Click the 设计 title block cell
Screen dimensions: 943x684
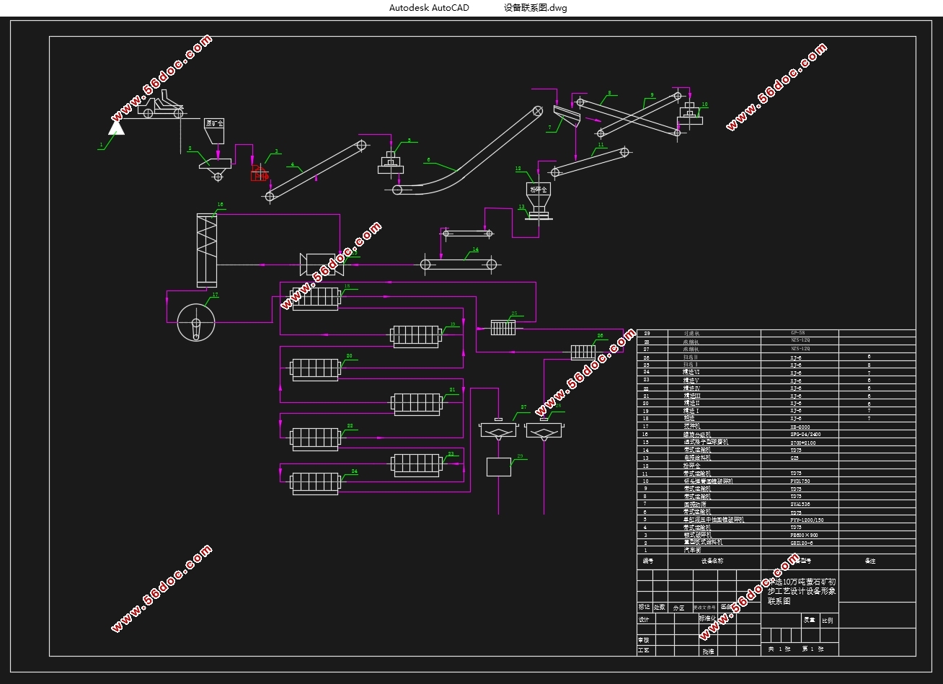(x=644, y=619)
